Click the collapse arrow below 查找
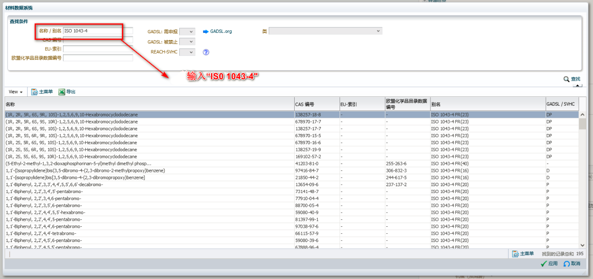 pos(577,85)
